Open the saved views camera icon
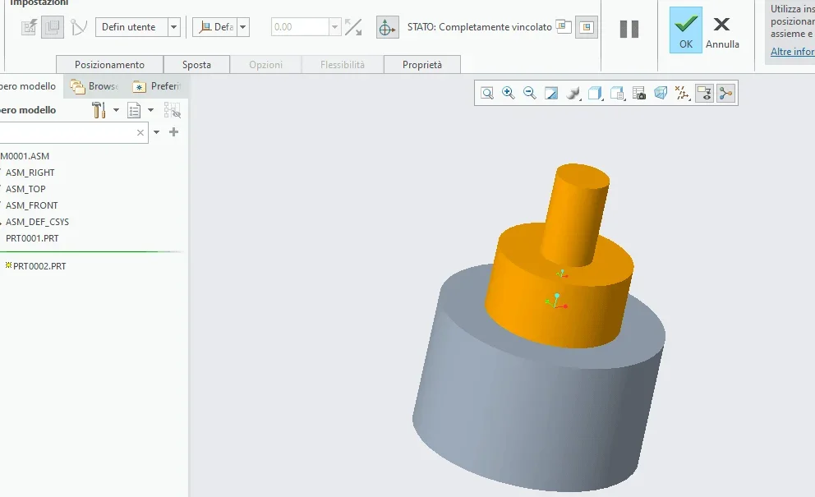Screen dimensions: 815x497 639,94
